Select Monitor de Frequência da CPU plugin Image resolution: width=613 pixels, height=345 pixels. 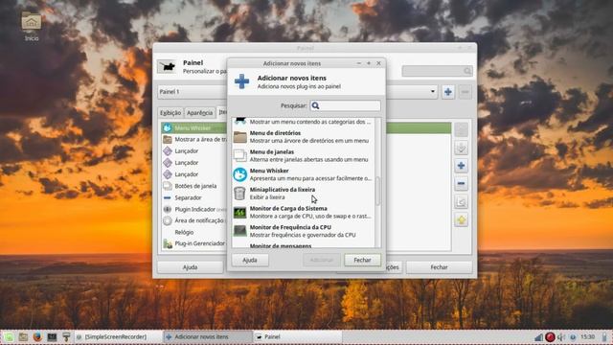click(x=303, y=231)
